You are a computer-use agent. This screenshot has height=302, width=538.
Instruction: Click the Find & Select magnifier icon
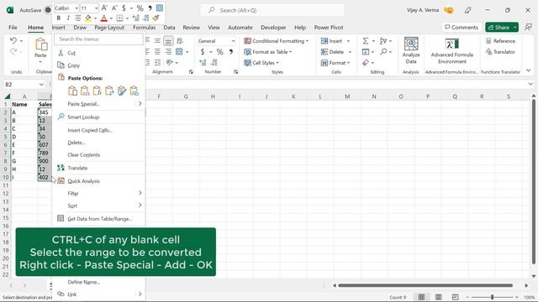coord(383,52)
